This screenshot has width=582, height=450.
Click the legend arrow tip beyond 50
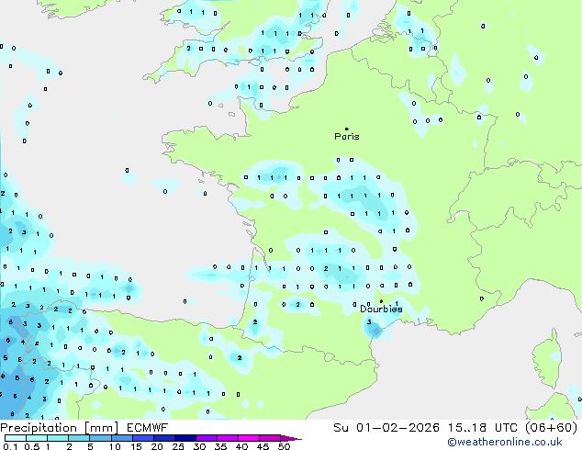(x=291, y=438)
